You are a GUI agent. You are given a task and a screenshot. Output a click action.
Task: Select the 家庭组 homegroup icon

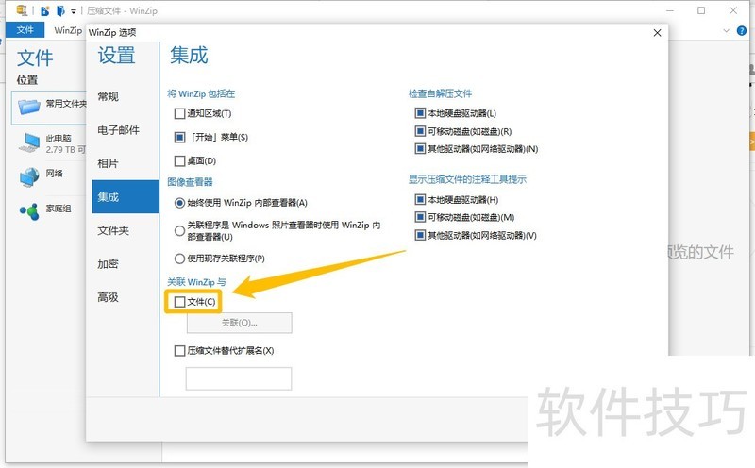[29, 210]
